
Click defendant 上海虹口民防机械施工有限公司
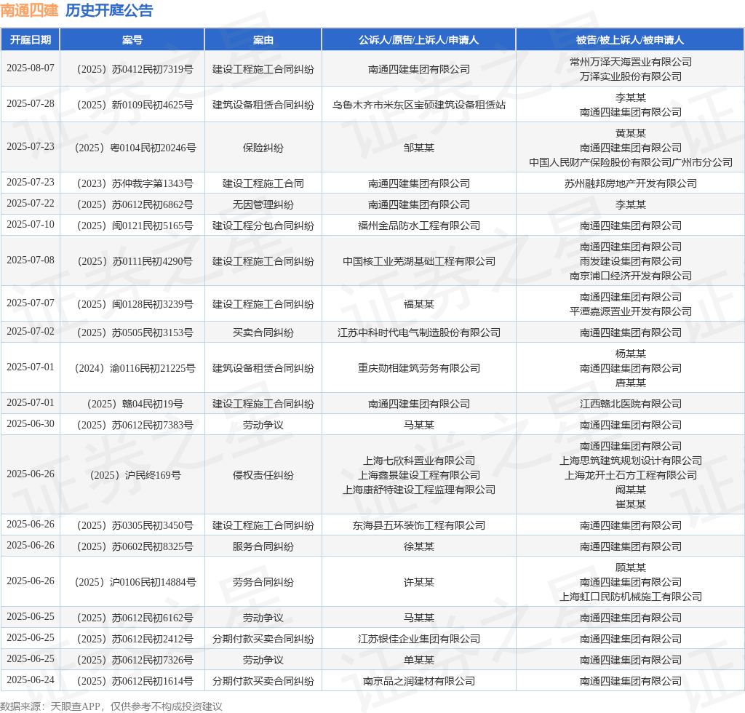[x=631, y=597]
